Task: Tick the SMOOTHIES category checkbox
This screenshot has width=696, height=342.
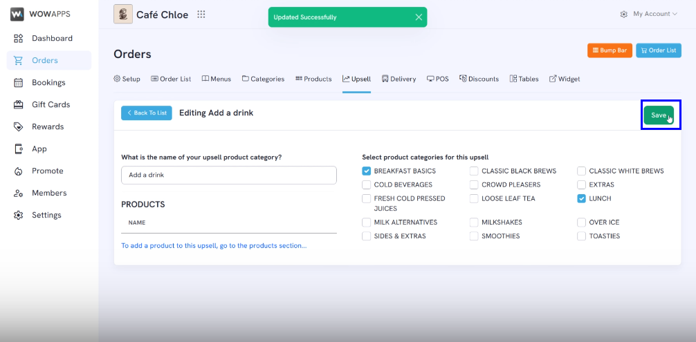Action: (474, 236)
